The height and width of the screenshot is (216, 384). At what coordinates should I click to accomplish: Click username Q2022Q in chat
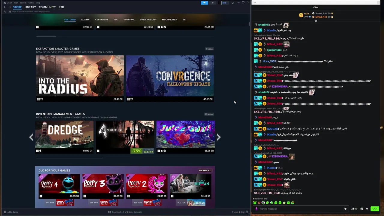click(x=272, y=129)
